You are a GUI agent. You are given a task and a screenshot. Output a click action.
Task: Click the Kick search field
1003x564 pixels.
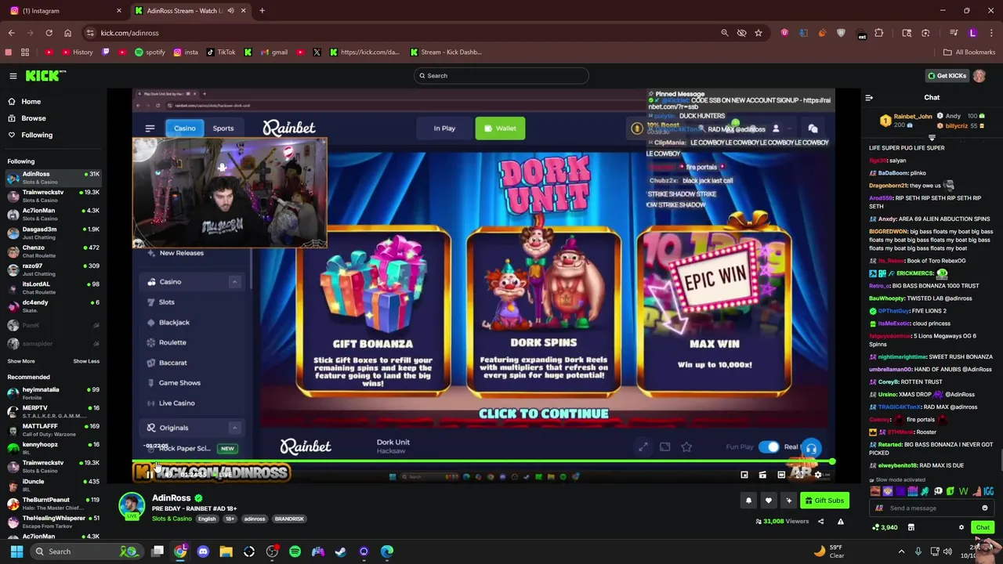coord(501,76)
